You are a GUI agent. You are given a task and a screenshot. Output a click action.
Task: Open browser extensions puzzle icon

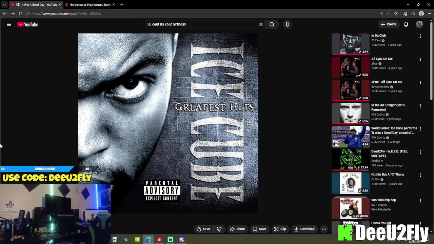pos(396,14)
